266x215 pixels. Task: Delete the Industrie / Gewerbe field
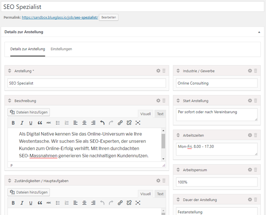tap(255, 71)
